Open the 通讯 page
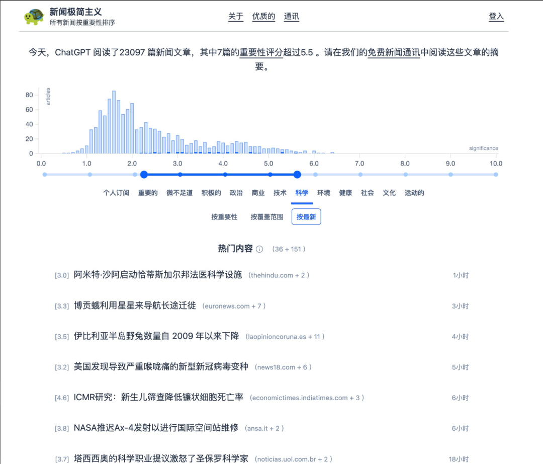Viewport: 543px width, 464px height. point(292,16)
